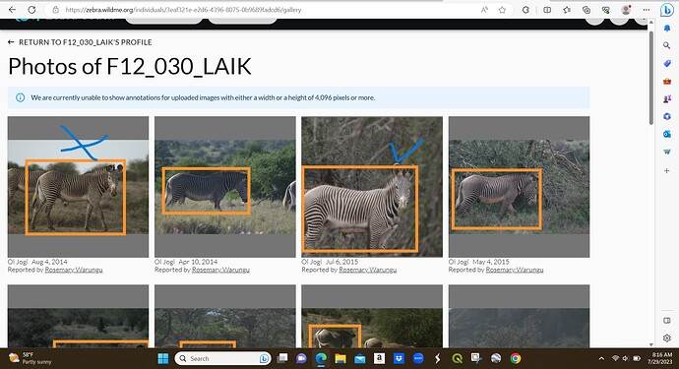The height and width of the screenshot is (369, 679).
Task: Open Amazon on the taskbar
Action: [x=379, y=358]
